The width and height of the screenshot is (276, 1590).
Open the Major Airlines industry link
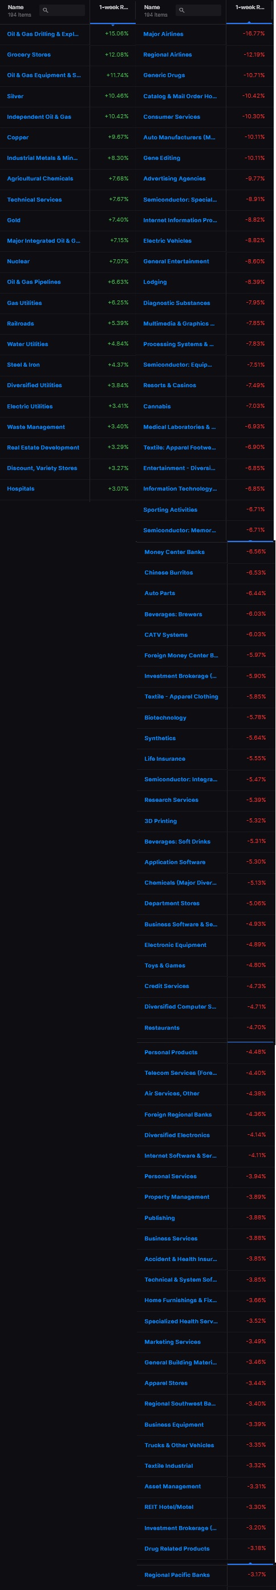pos(163,34)
